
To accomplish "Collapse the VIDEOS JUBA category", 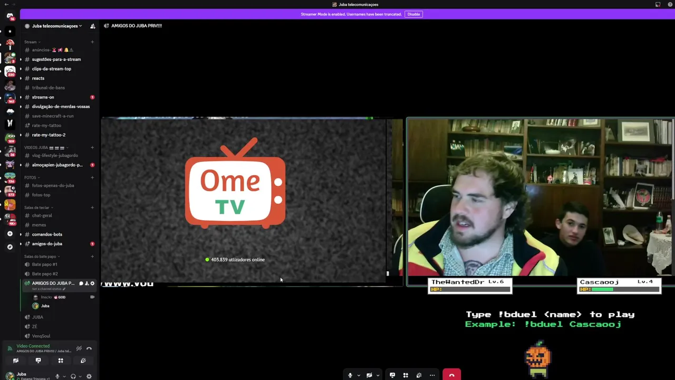I will click(46, 147).
